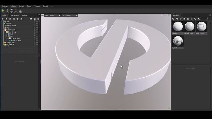Collapse the Bake Group node
Viewport: 212px width, 119px height.
(x=5, y=32)
